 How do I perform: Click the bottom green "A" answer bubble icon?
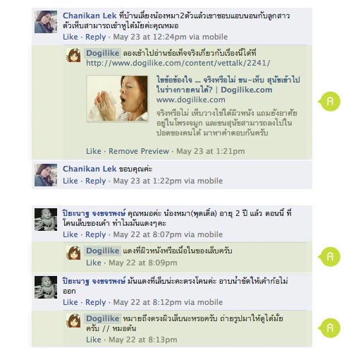point(329,328)
